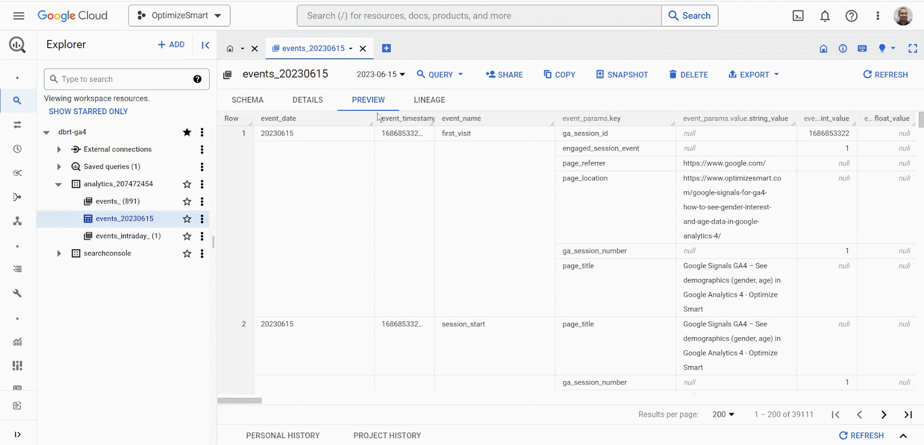Star the searchconsole dataset

coord(187,254)
